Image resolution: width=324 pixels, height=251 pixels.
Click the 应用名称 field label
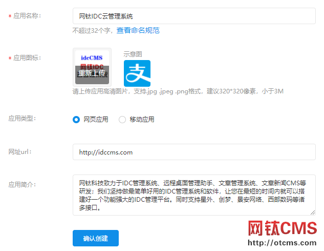click(x=27, y=16)
